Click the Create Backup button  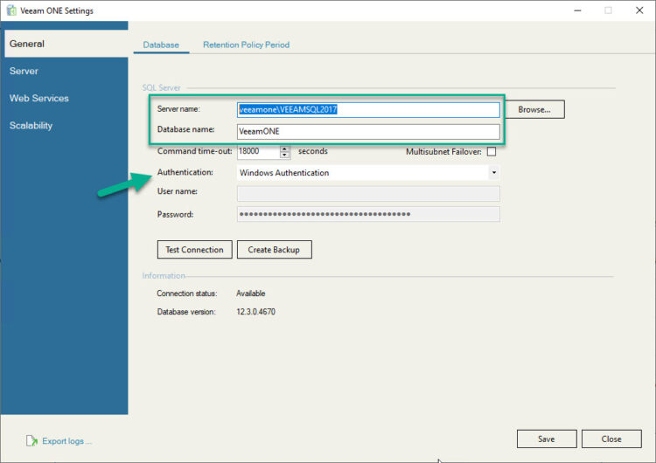(x=274, y=250)
